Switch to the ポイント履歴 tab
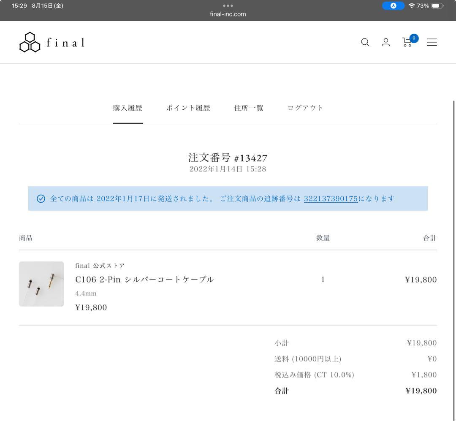 pyautogui.click(x=187, y=108)
